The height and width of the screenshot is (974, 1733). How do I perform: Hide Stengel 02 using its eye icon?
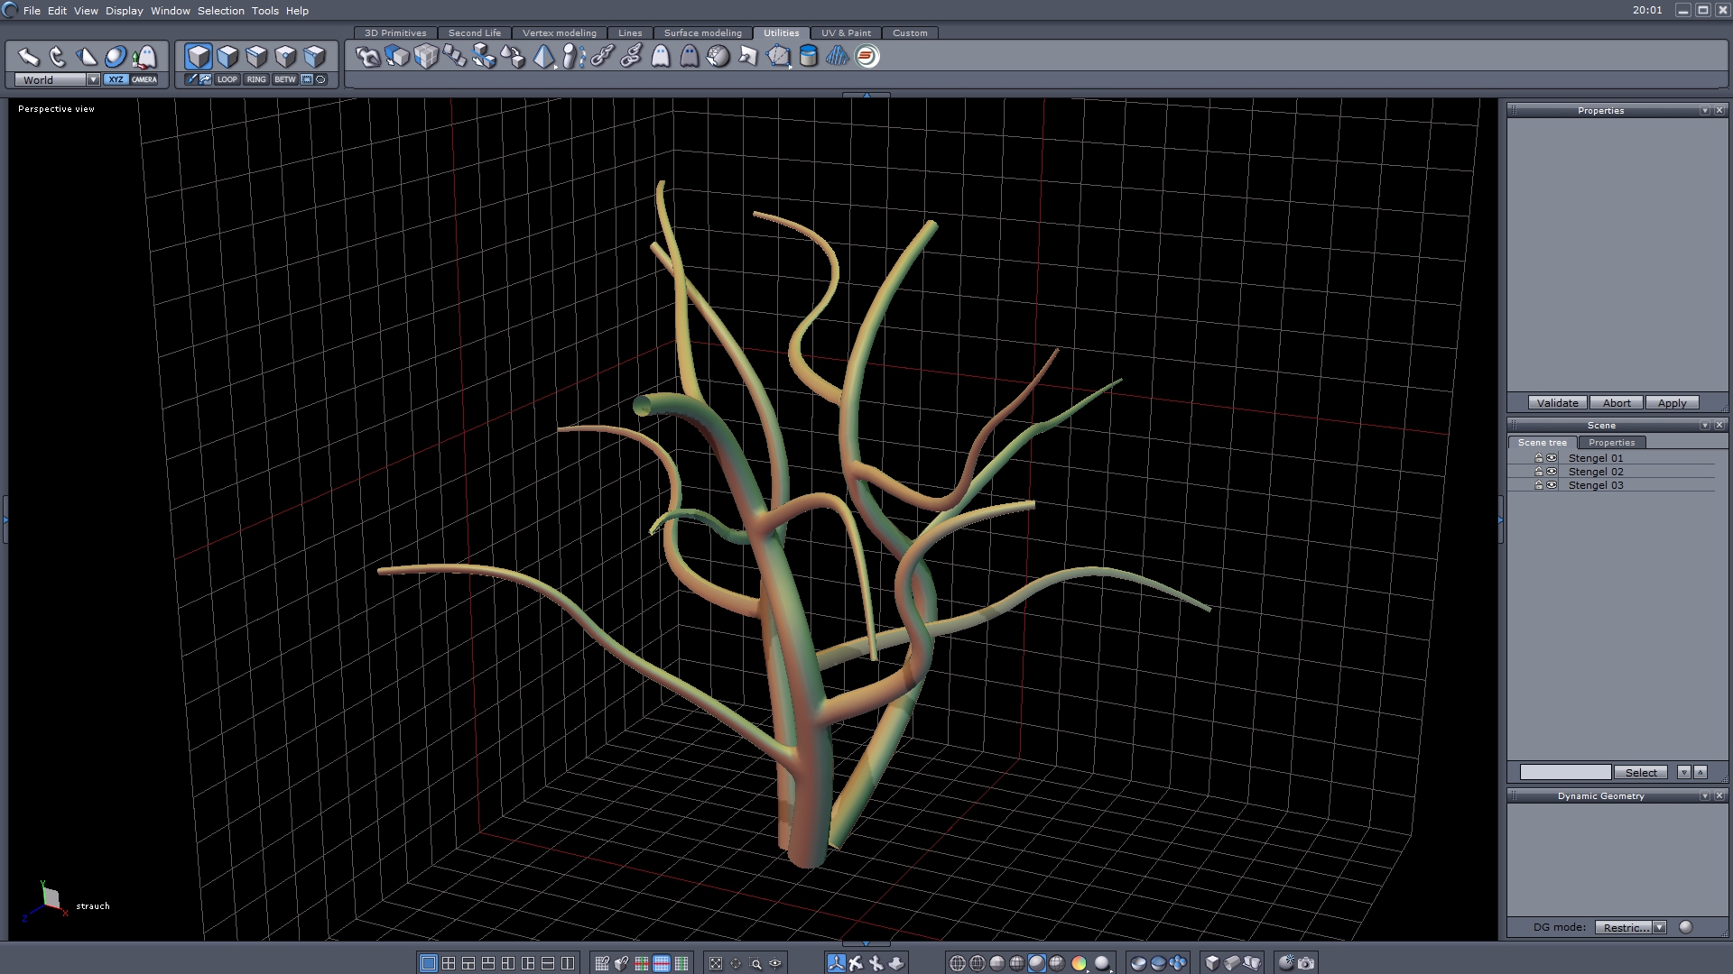click(1552, 472)
